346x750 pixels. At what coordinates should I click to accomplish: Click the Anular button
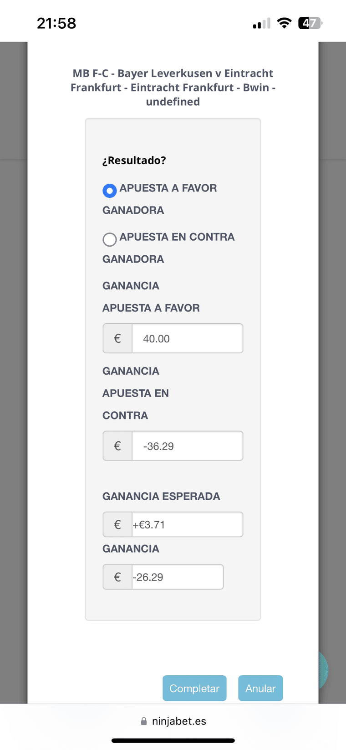[x=260, y=688]
